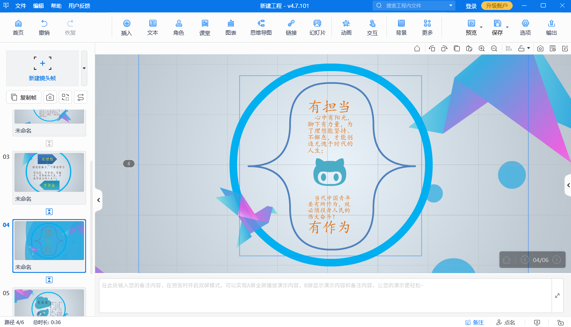Image resolution: width=571 pixels, height=327 pixels.
Task: Collapse the left frame panel
Action: pyautogui.click(x=98, y=200)
